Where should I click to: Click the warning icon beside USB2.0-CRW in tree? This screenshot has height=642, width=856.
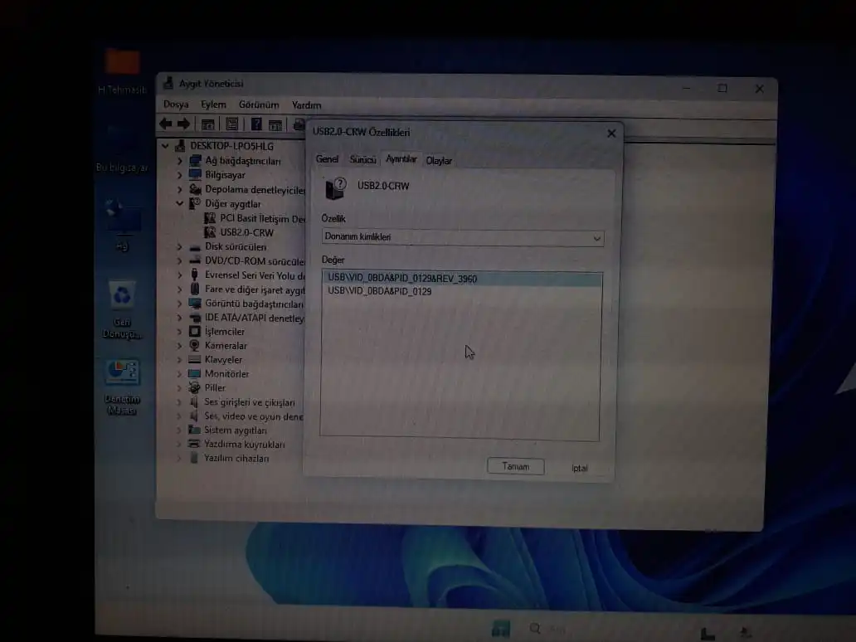coord(210,232)
